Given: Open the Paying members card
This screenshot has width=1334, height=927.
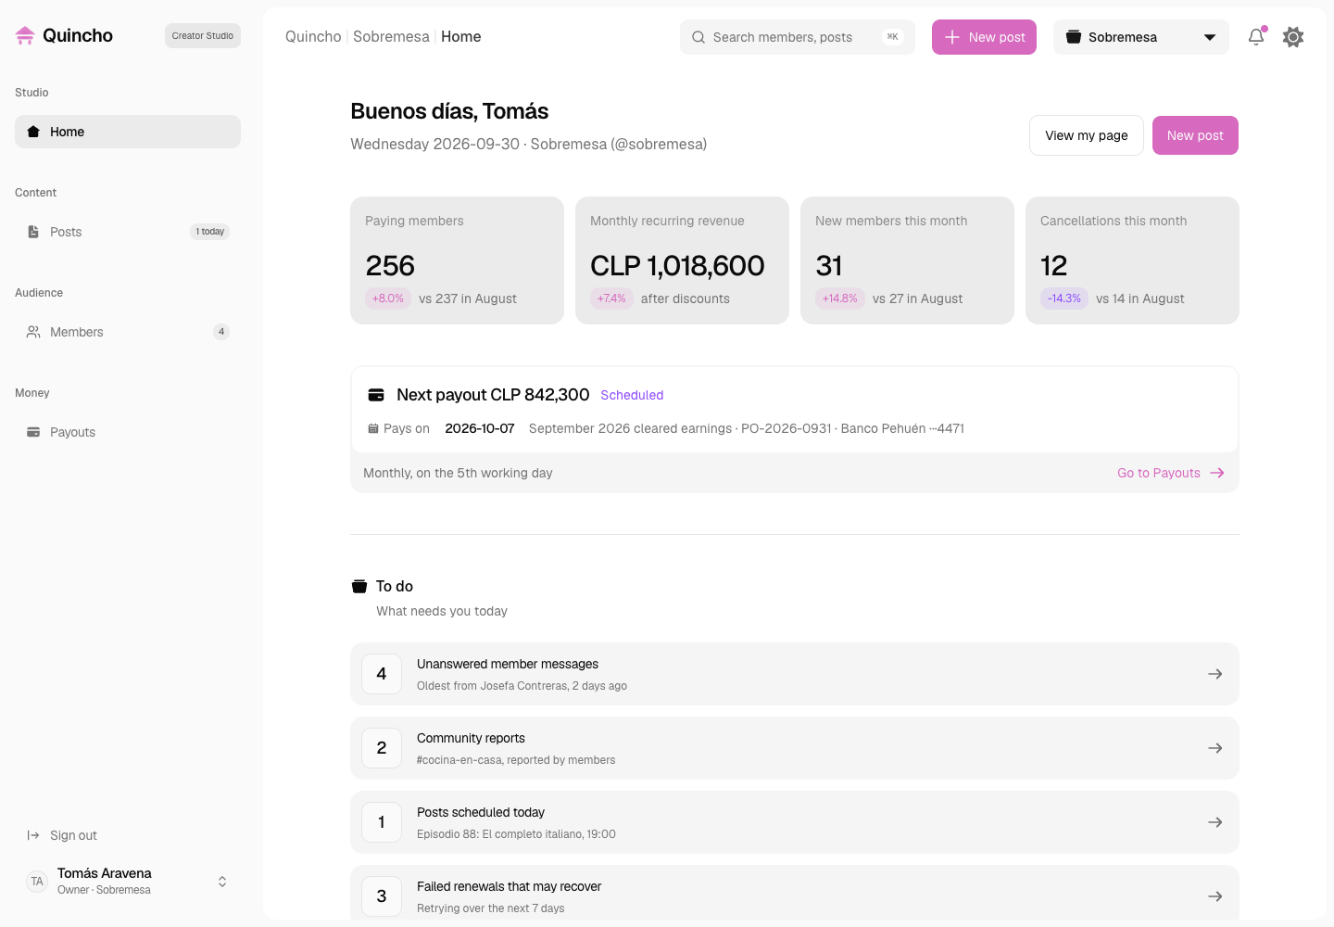Looking at the screenshot, I should coord(457,260).
